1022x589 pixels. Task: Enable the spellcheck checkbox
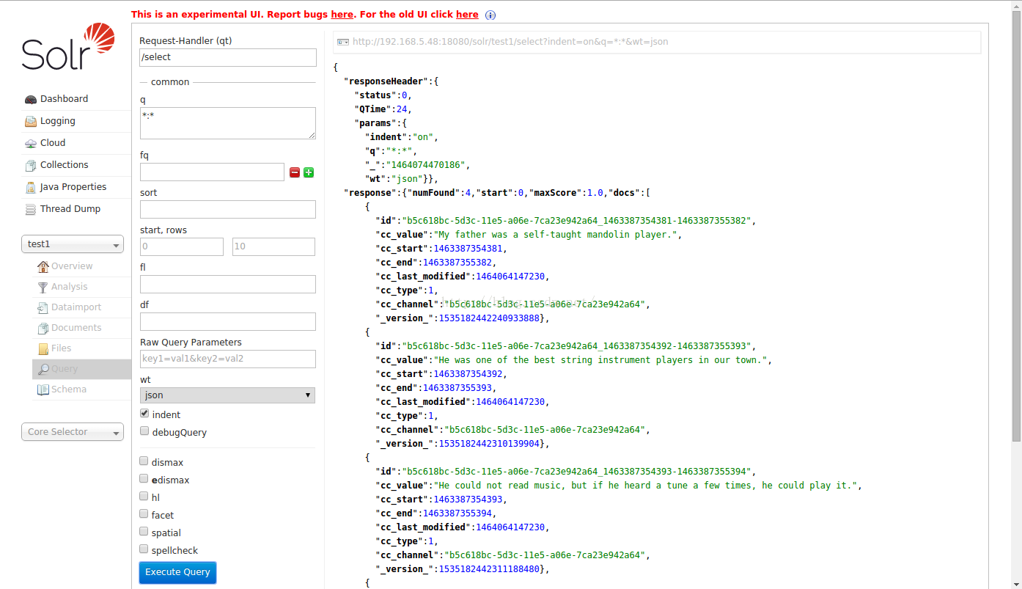(x=144, y=549)
